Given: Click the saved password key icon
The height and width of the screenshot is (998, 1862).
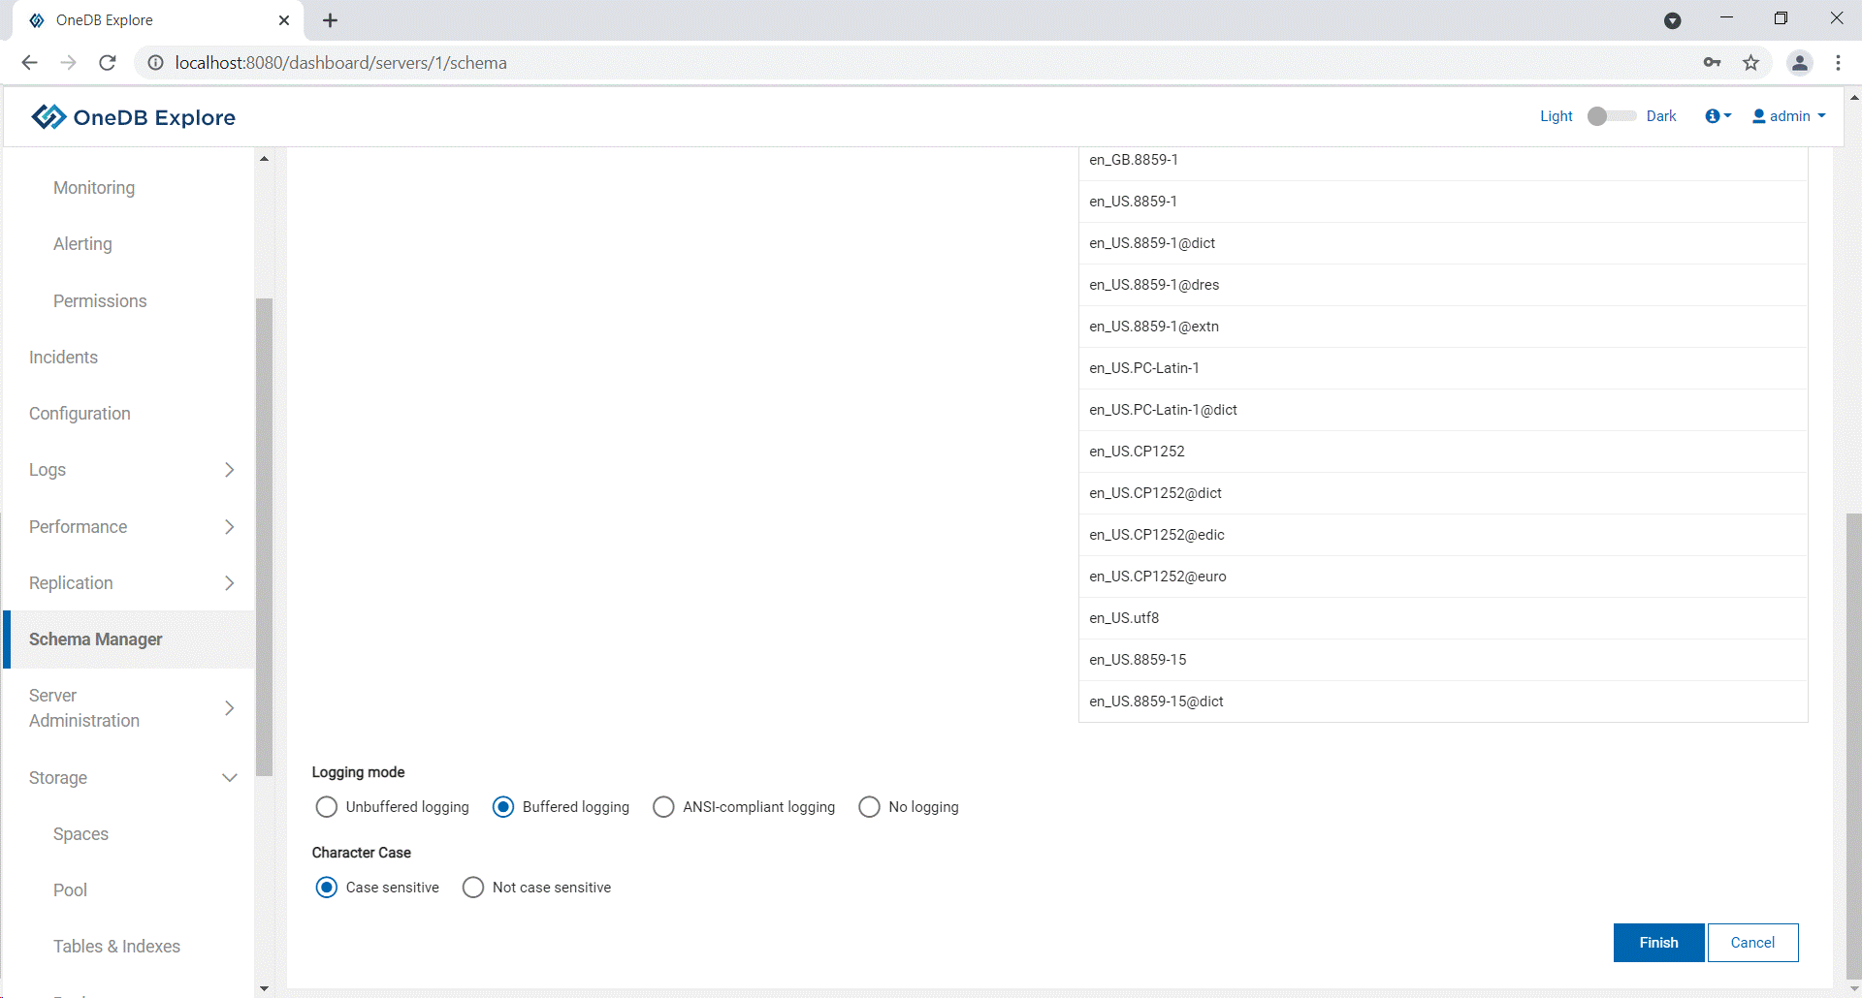Looking at the screenshot, I should coord(1712,63).
